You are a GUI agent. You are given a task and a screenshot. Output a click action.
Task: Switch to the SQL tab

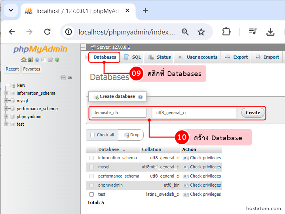pyautogui.click(x=132, y=57)
